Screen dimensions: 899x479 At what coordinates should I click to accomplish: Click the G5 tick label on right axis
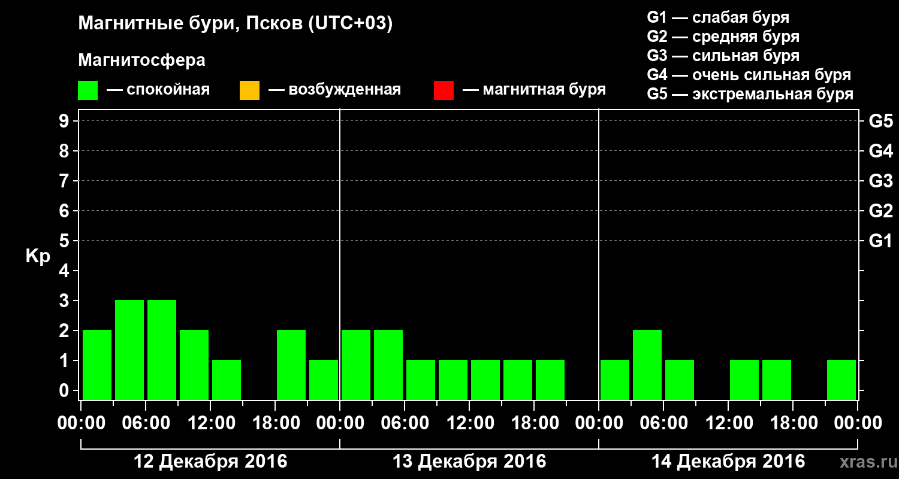(x=881, y=121)
